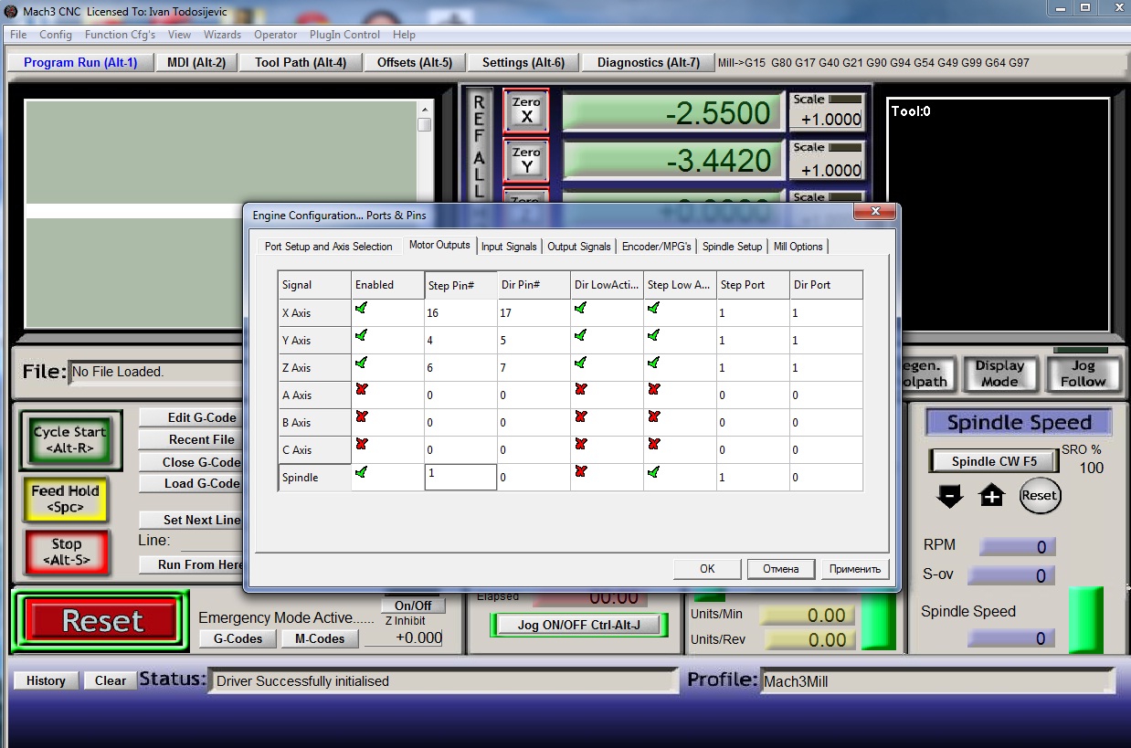Click the Set Next Line button
This screenshot has height=748, width=1131.
tap(191, 520)
